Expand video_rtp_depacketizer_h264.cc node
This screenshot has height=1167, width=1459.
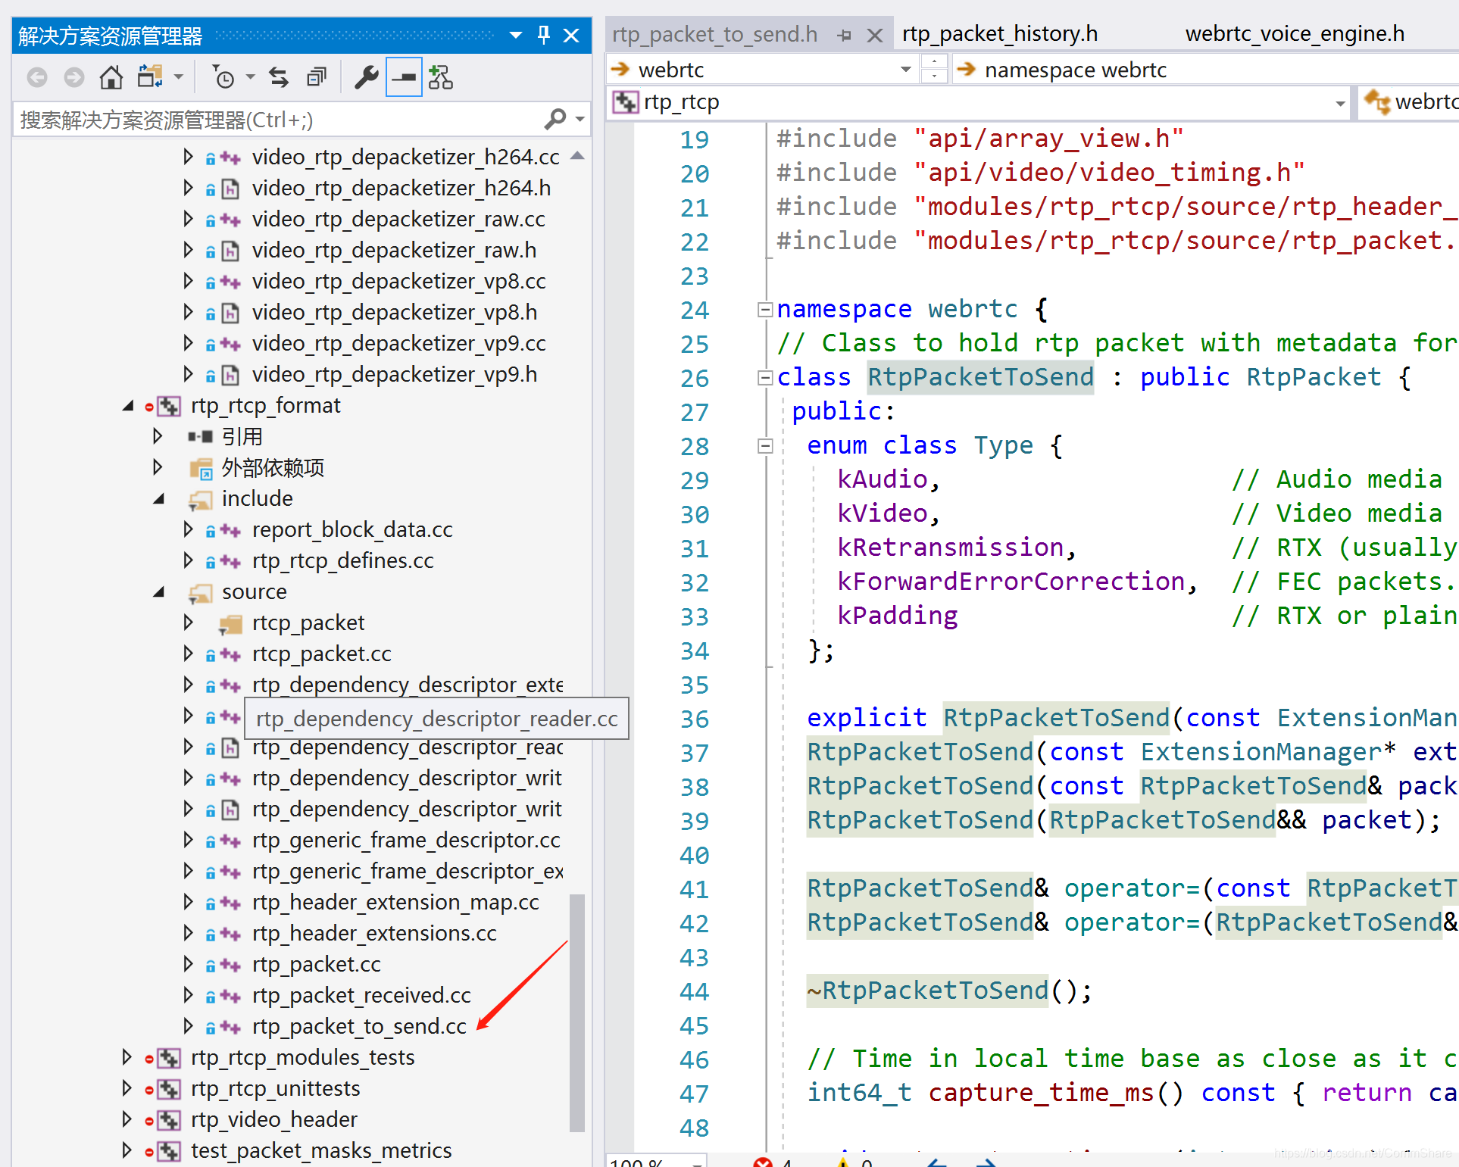point(188,157)
